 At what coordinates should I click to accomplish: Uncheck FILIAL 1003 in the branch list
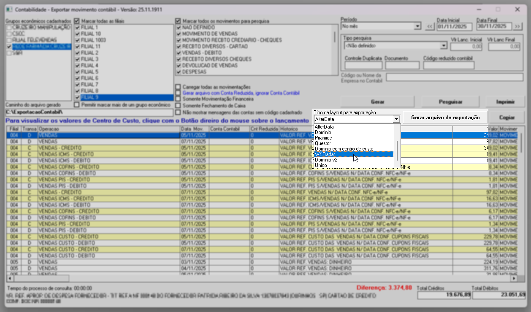(x=77, y=40)
